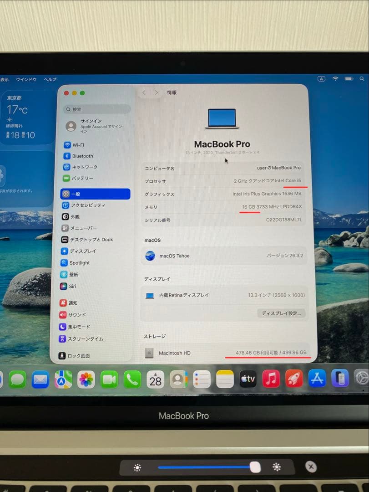This screenshot has width=369, height=492.
Task: Open ウインドウ menu in menu bar
Action: click(x=26, y=80)
